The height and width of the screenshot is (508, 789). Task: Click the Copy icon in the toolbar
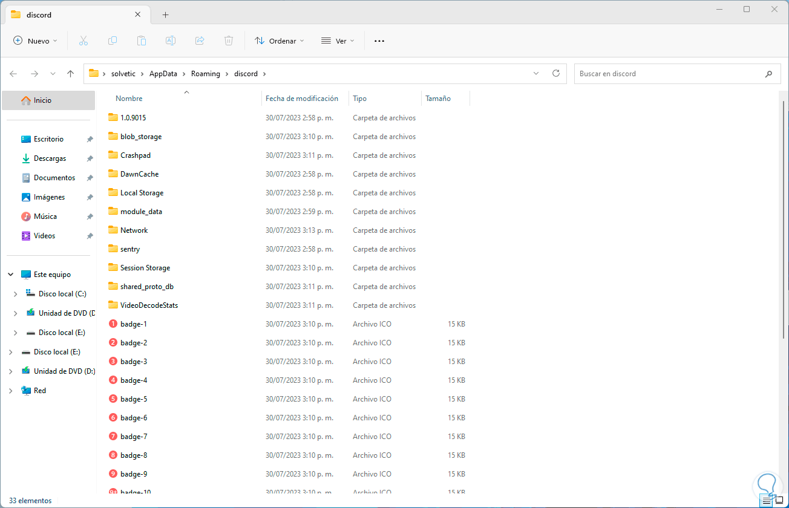coord(113,41)
